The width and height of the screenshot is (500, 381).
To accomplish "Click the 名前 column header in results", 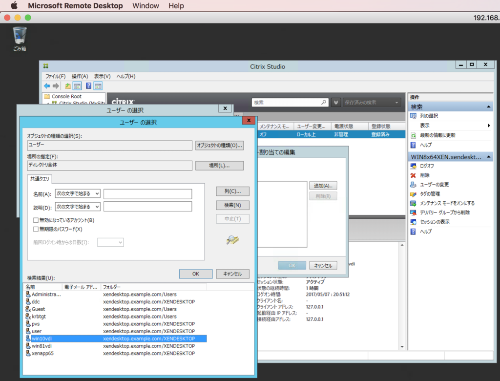I will tap(43, 287).
